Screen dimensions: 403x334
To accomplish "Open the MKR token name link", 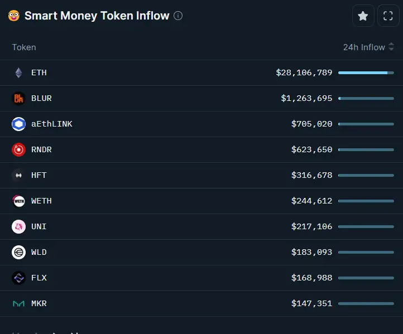I will click(39, 303).
